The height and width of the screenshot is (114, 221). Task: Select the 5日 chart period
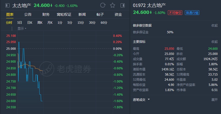point(20,23)
